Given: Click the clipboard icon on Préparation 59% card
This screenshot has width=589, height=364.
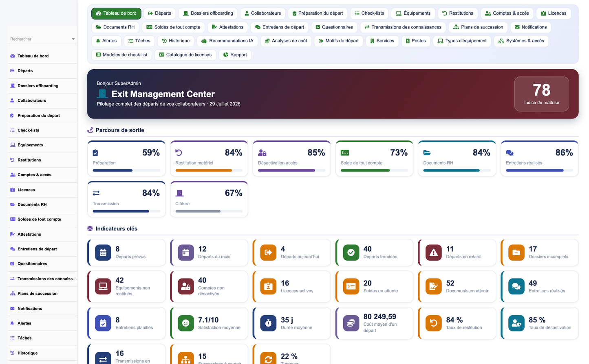Looking at the screenshot, I should [95, 153].
